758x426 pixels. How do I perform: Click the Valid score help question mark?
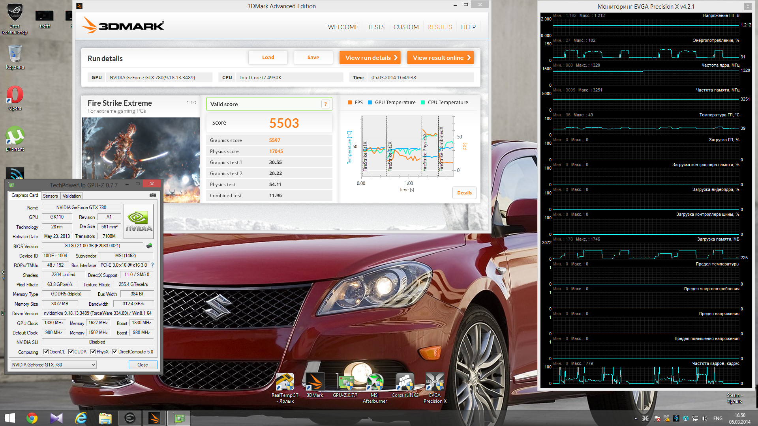coord(326,104)
